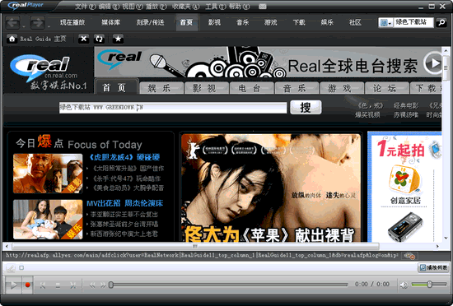The image size is (453, 306).
Task: Open the search engine selector dropdown
Action: [x=385, y=23]
